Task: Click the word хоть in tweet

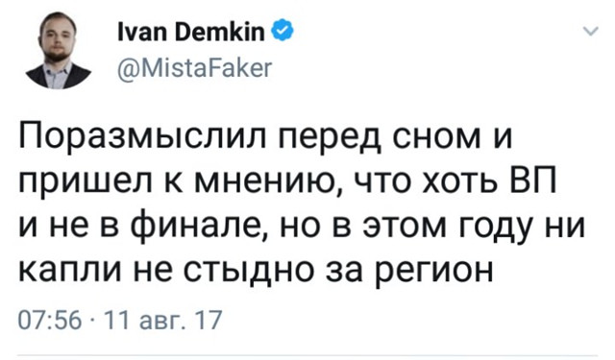Action: click(x=455, y=182)
